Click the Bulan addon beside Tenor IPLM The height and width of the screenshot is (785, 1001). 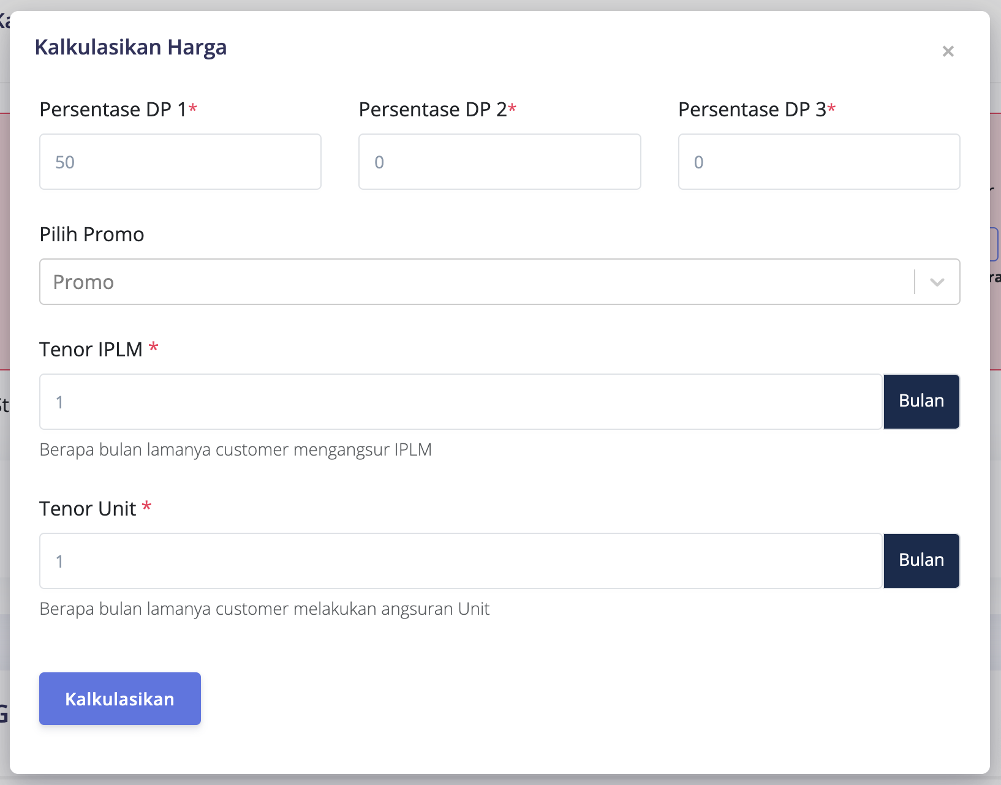pyautogui.click(x=921, y=402)
